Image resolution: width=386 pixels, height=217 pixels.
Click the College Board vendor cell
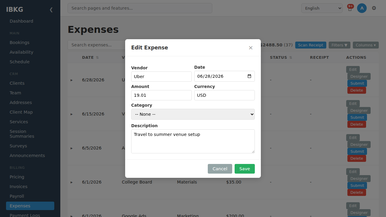coord(137,182)
